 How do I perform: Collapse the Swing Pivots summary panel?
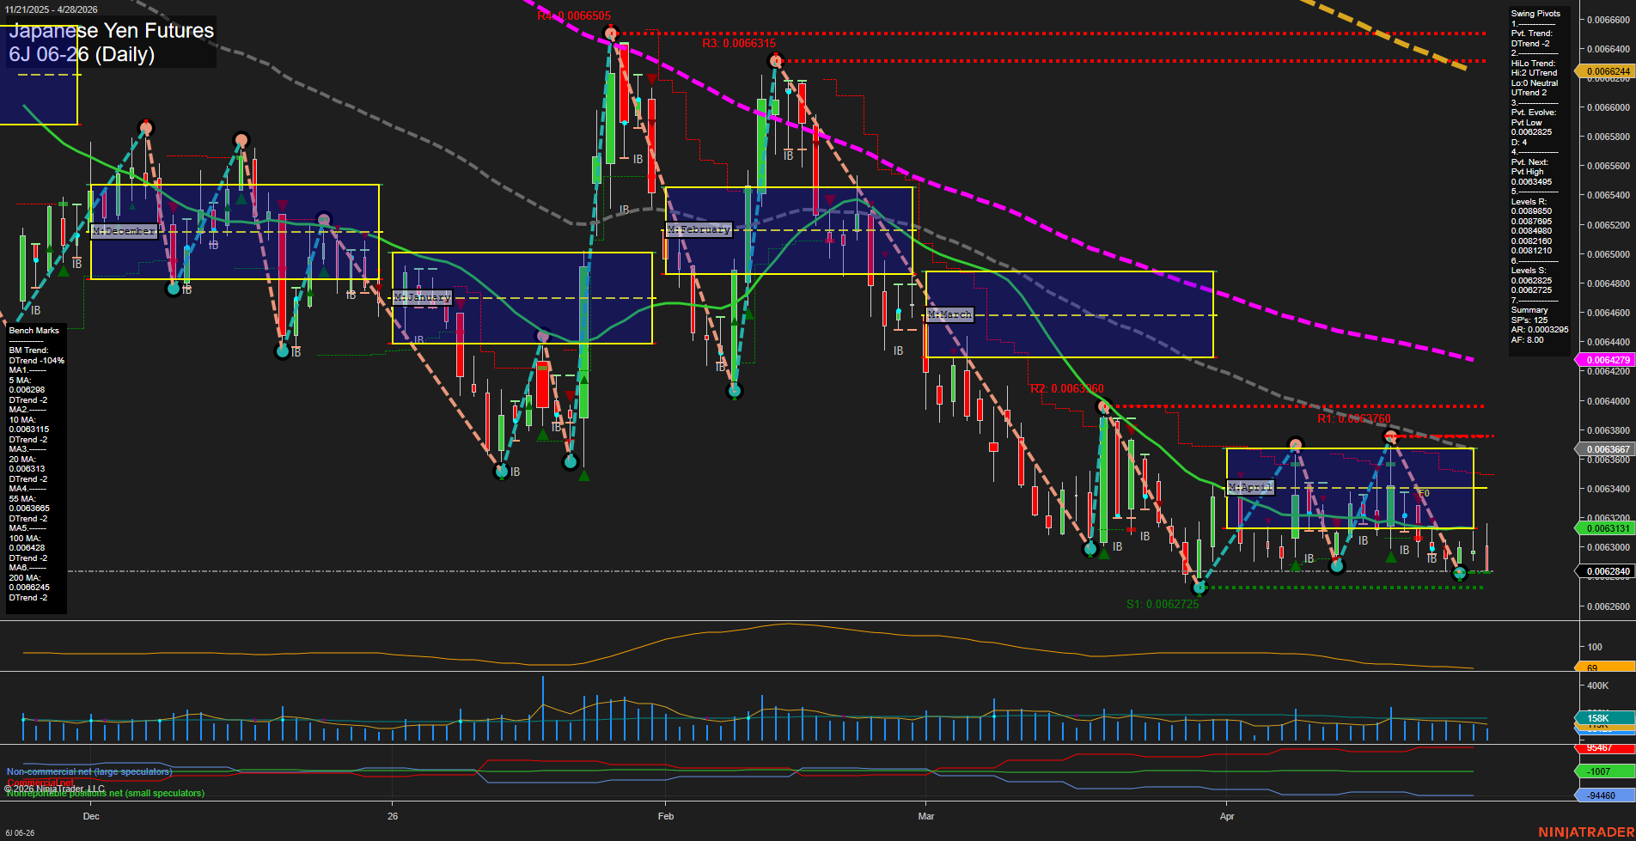[1536, 13]
